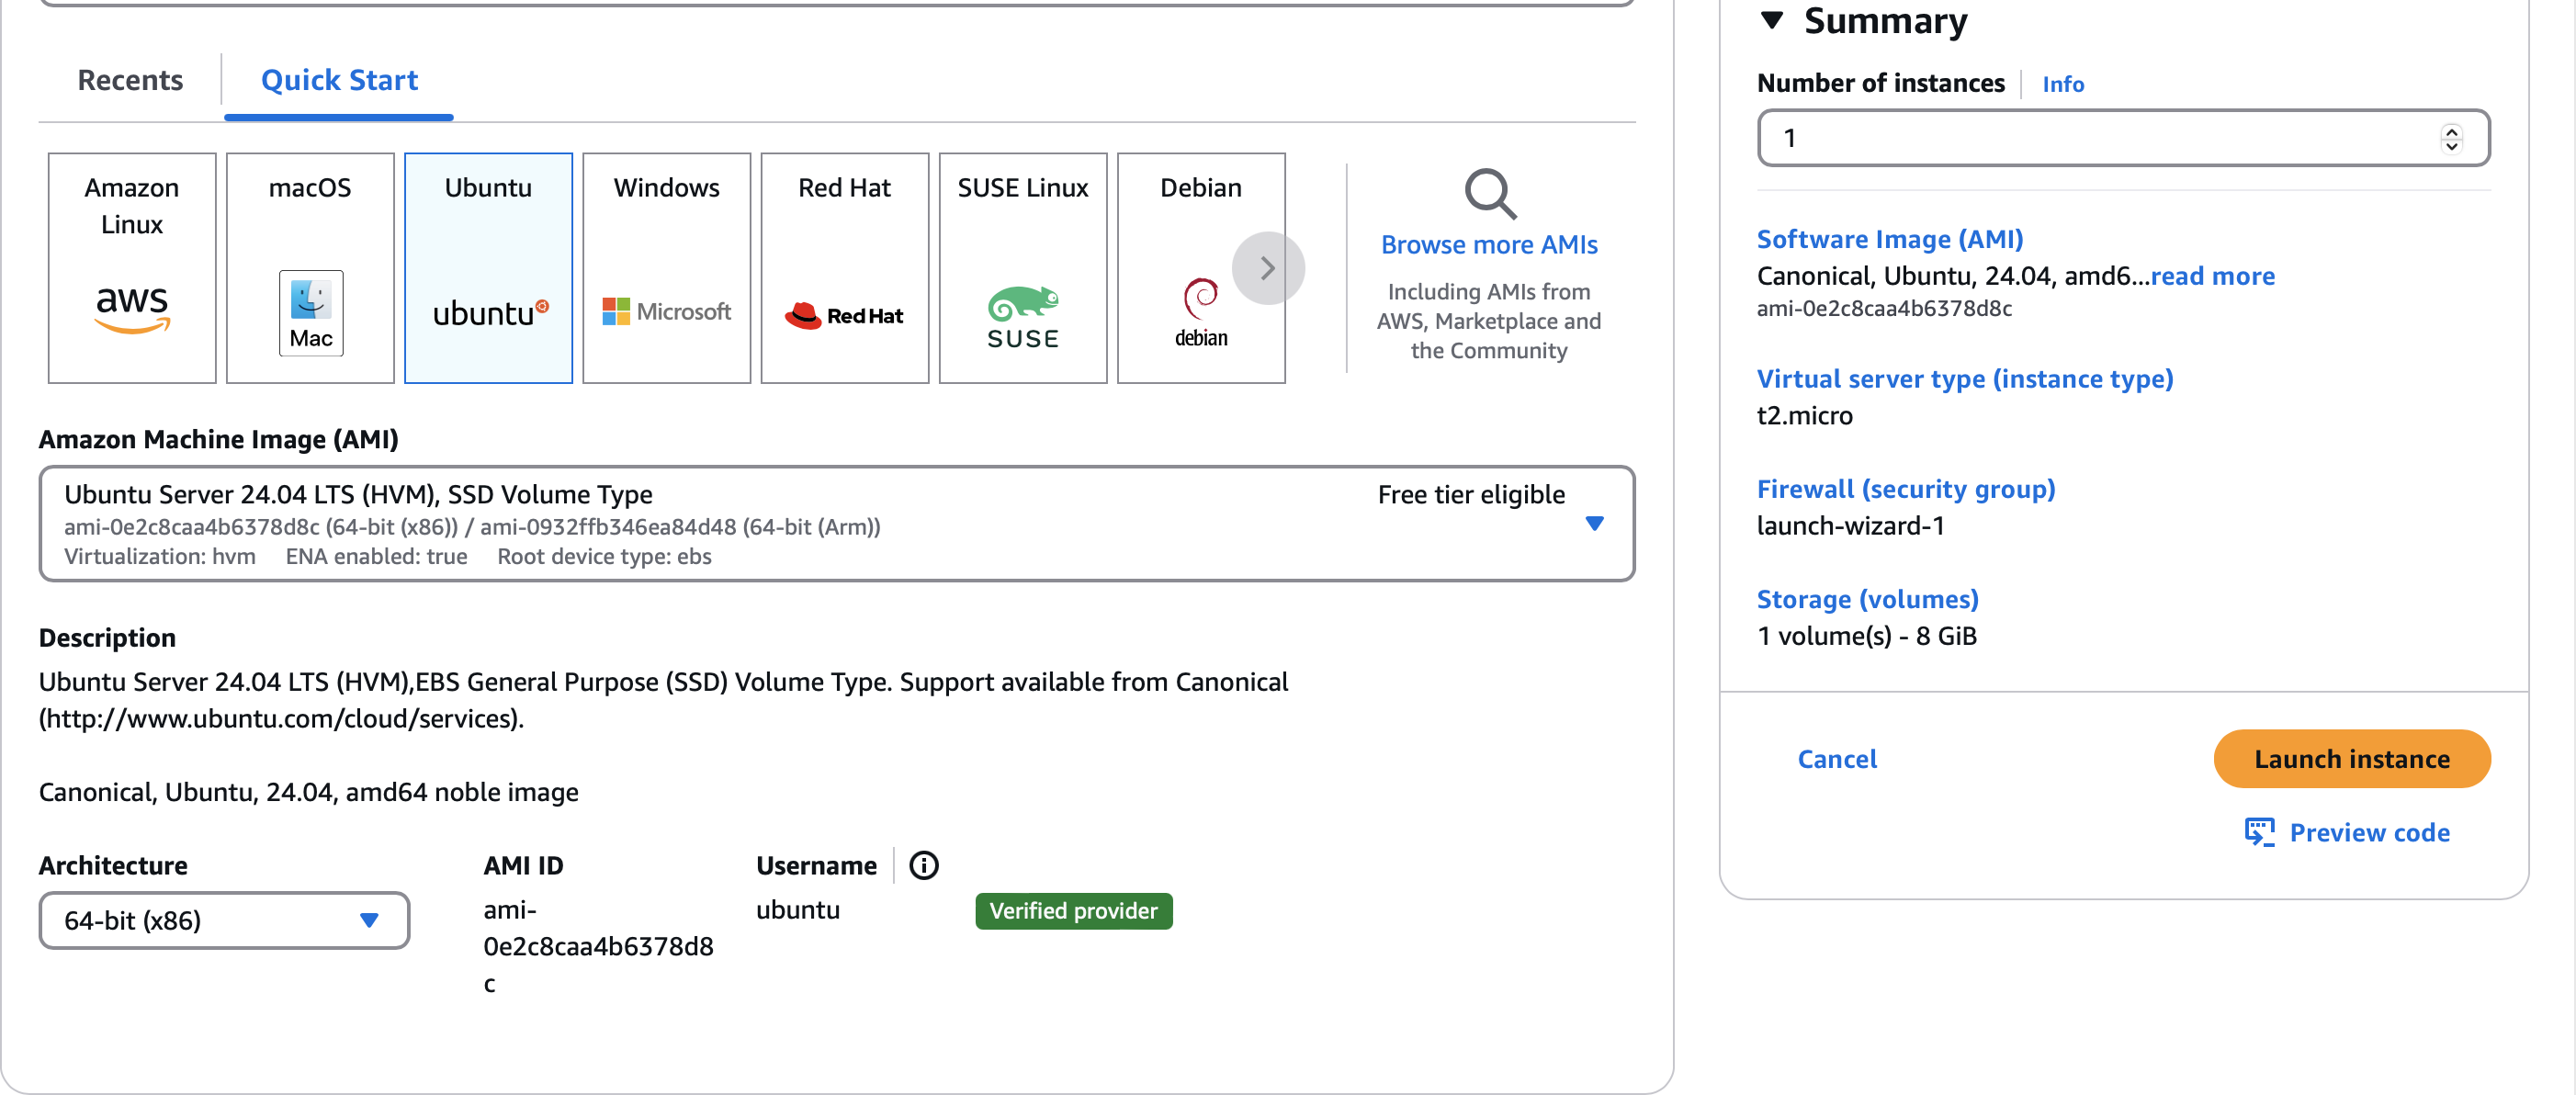
Task: Open the Storage (volumes) link
Action: pos(1867,599)
